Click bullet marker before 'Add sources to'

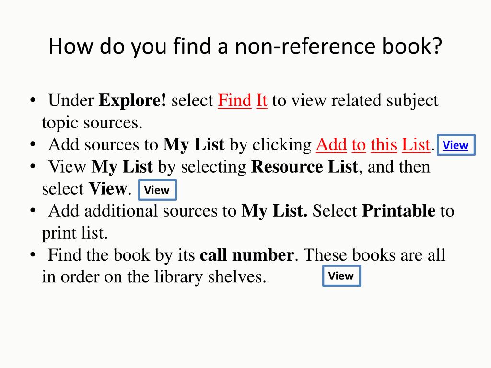(33, 145)
